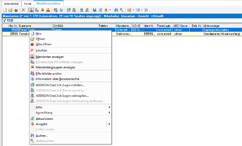Click the toolbar OneClick-Login verknüpfen icon
Screen dimensions: 242x146
pyautogui.click(x=81, y=10)
